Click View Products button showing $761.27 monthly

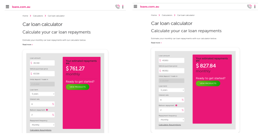pos(77,87)
